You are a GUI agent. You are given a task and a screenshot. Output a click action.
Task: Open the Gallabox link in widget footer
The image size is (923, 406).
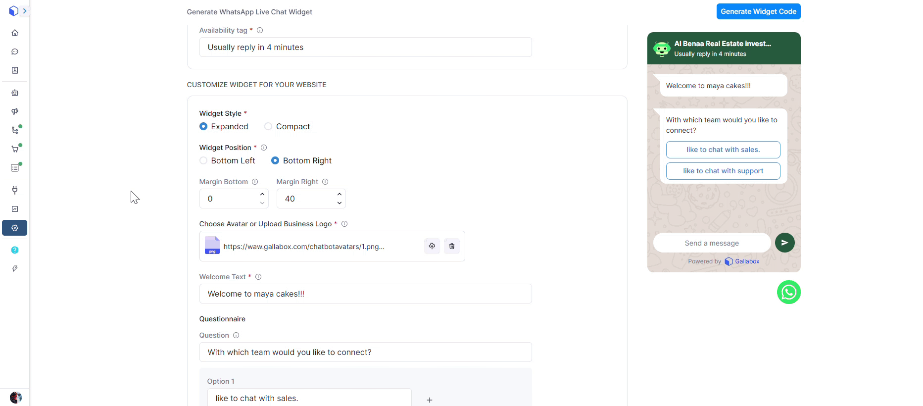point(747,261)
